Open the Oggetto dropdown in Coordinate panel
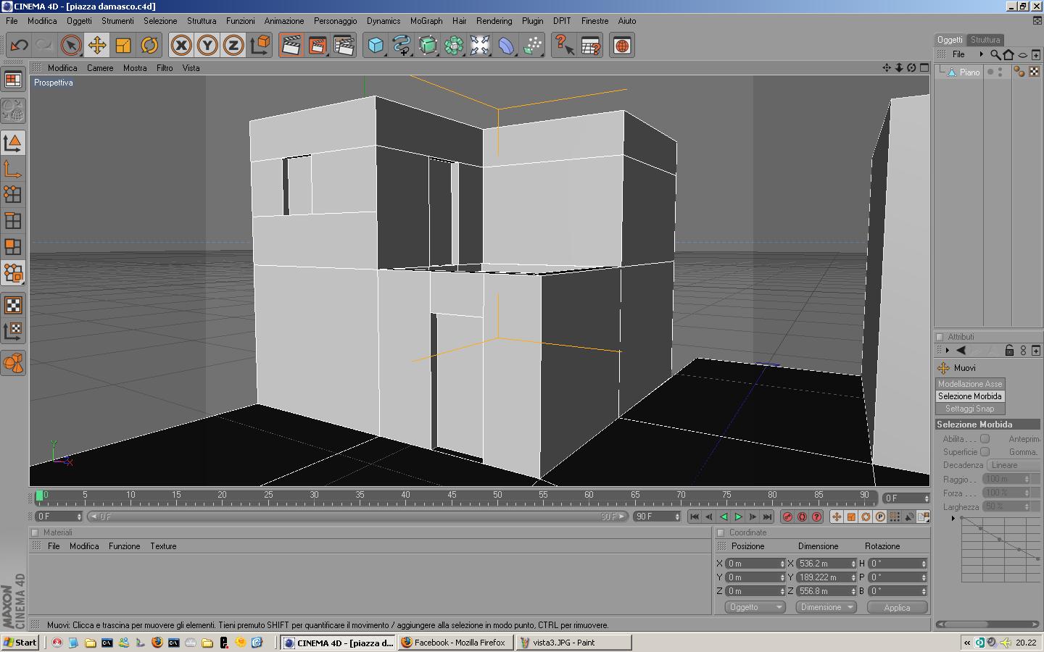The image size is (1044, 652). click(x=755, y=607)
